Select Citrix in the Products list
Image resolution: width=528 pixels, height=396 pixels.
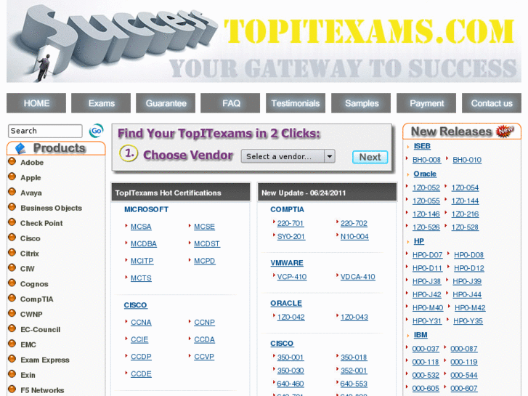[x=30, y=254]
